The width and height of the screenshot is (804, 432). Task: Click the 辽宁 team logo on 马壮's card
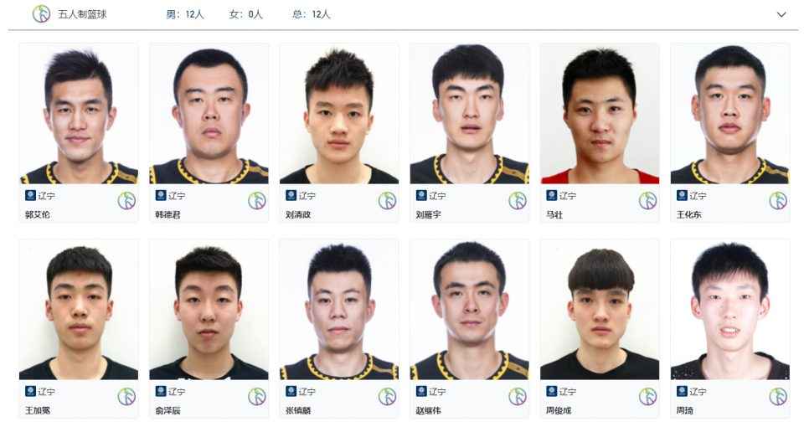coord(551,195)
